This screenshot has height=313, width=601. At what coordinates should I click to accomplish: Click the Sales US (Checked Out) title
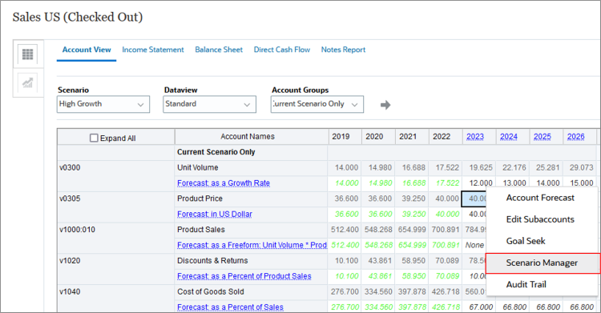78,18
